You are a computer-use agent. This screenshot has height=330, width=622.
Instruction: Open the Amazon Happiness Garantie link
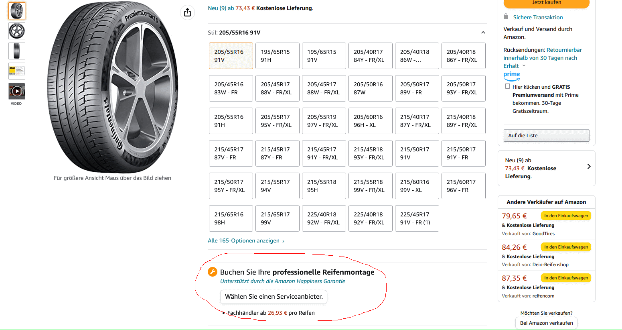(x=282, y=281)
